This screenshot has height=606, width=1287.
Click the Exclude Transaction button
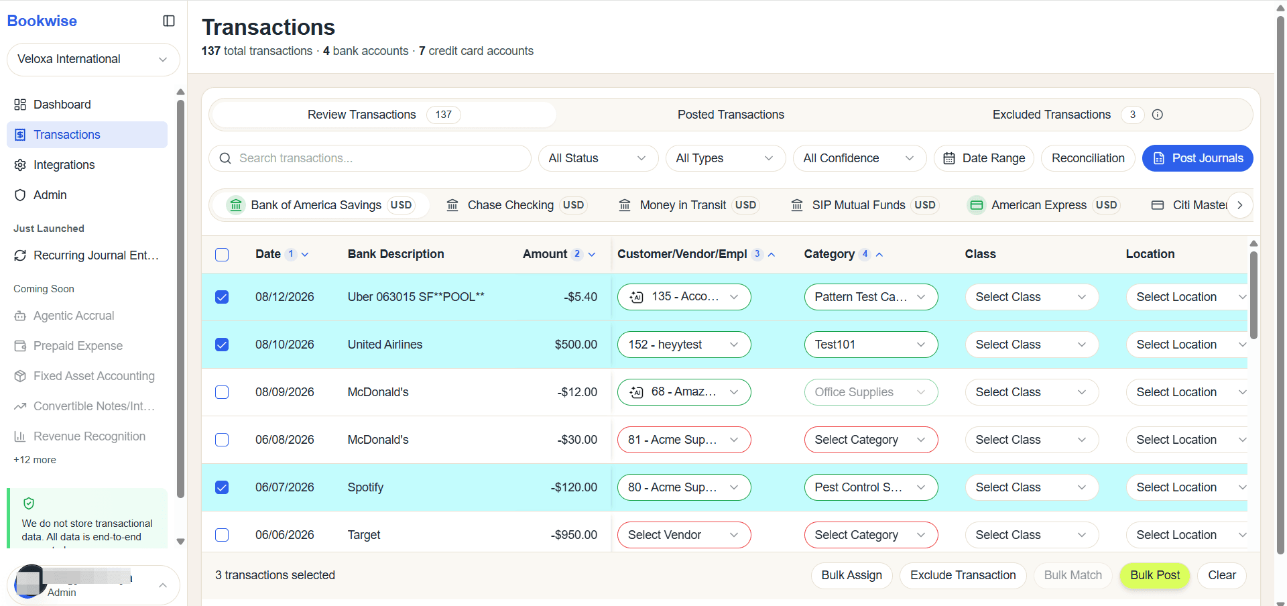coord(963,575)
